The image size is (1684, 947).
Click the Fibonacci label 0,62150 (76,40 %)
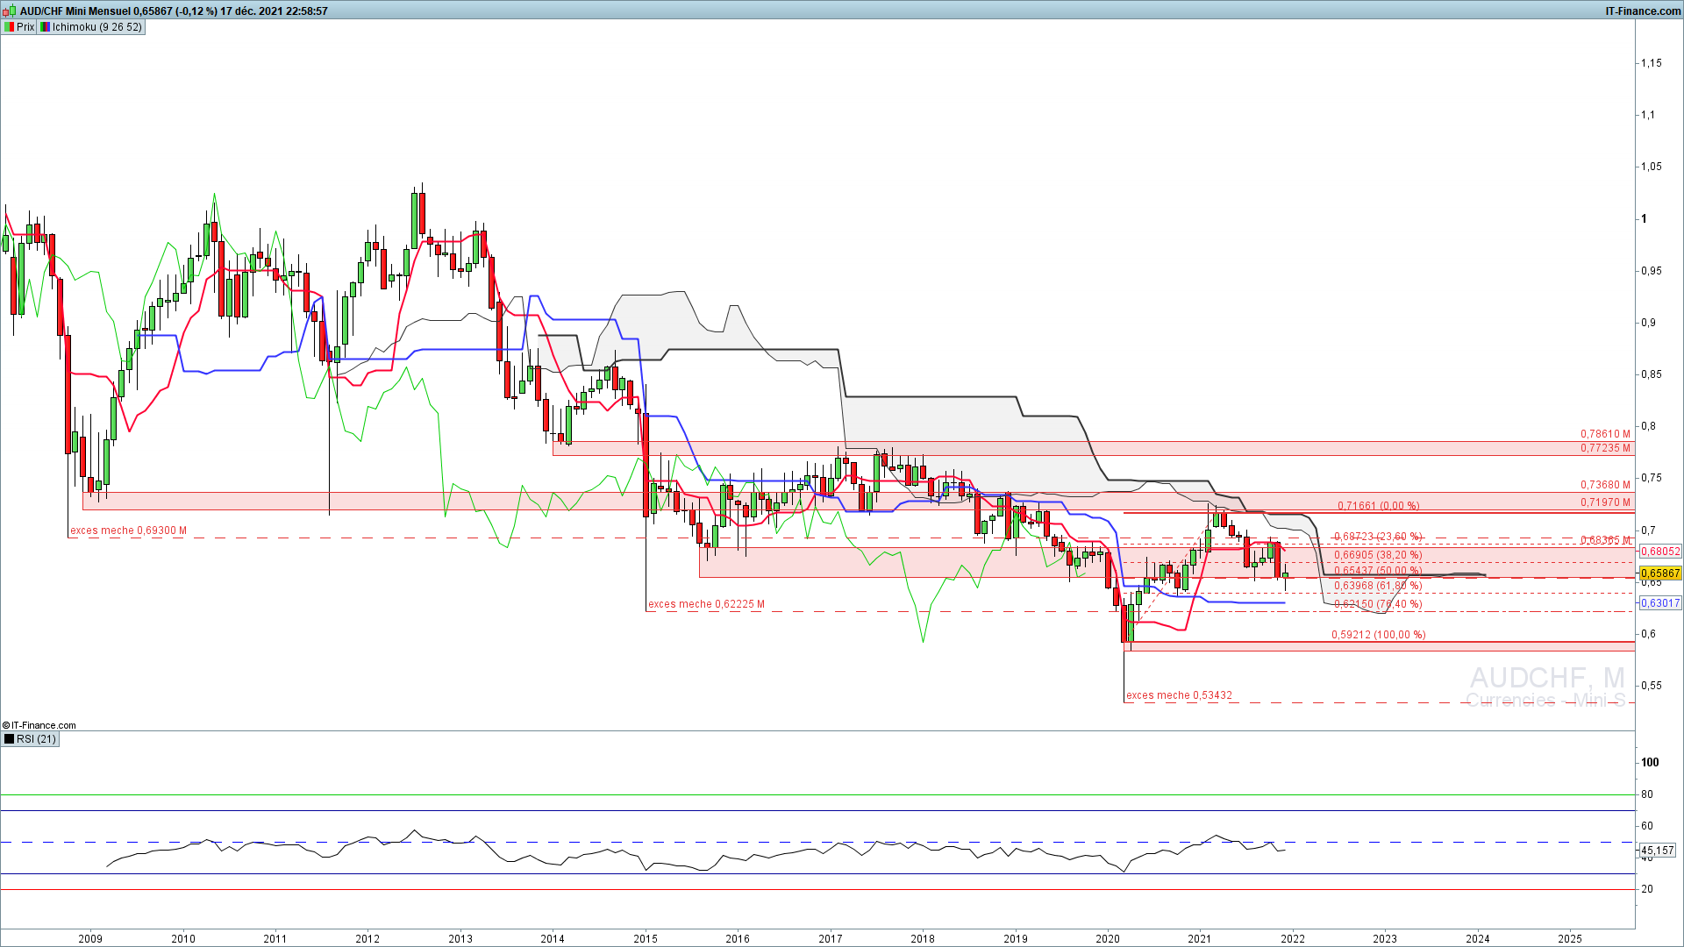[x=1378, y=604]
